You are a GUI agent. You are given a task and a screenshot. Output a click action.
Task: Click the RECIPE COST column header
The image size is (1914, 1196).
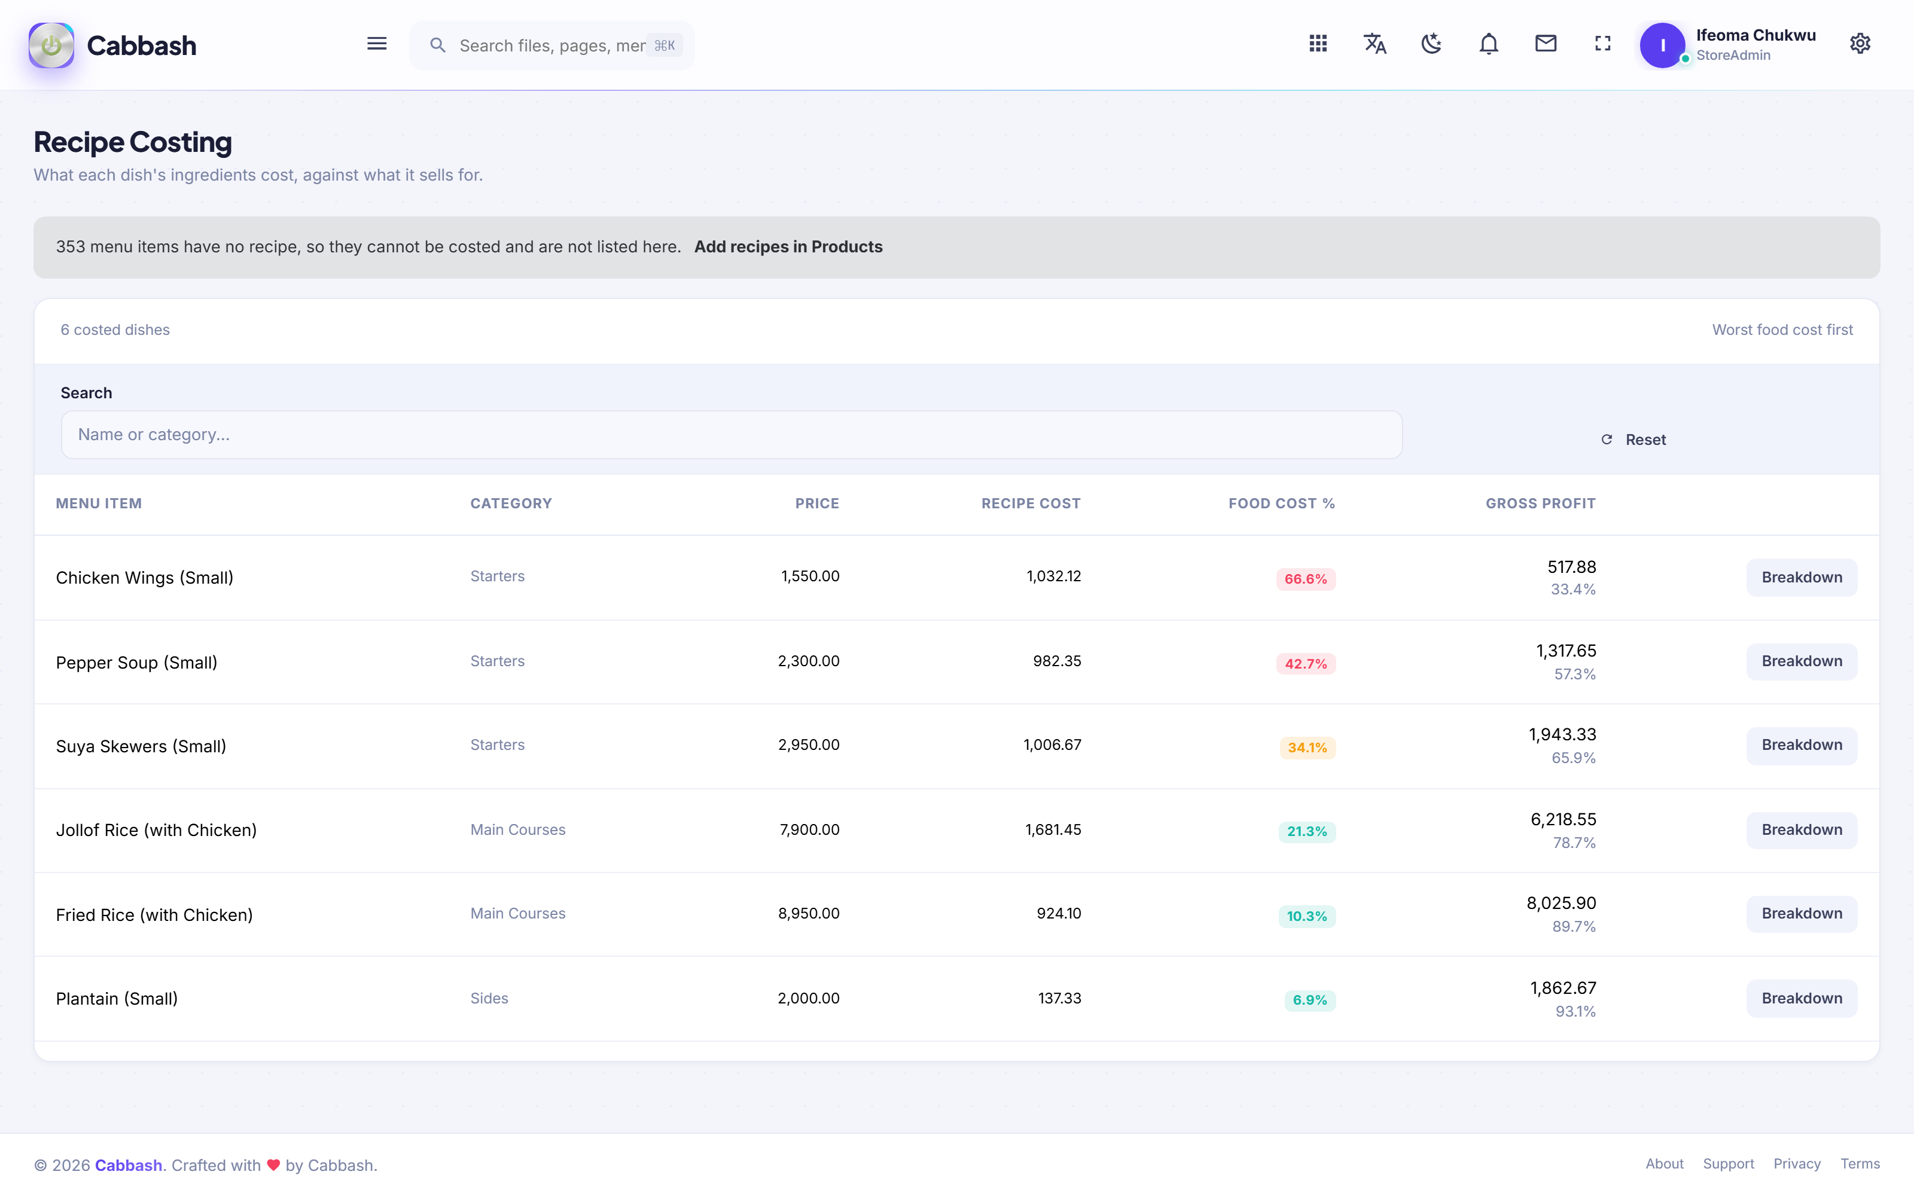click(1031, 503)
